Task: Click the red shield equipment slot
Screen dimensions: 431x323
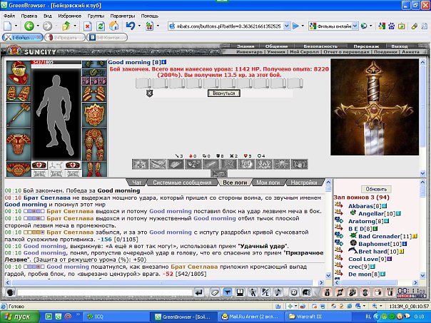Action: [x=94, y=115]
